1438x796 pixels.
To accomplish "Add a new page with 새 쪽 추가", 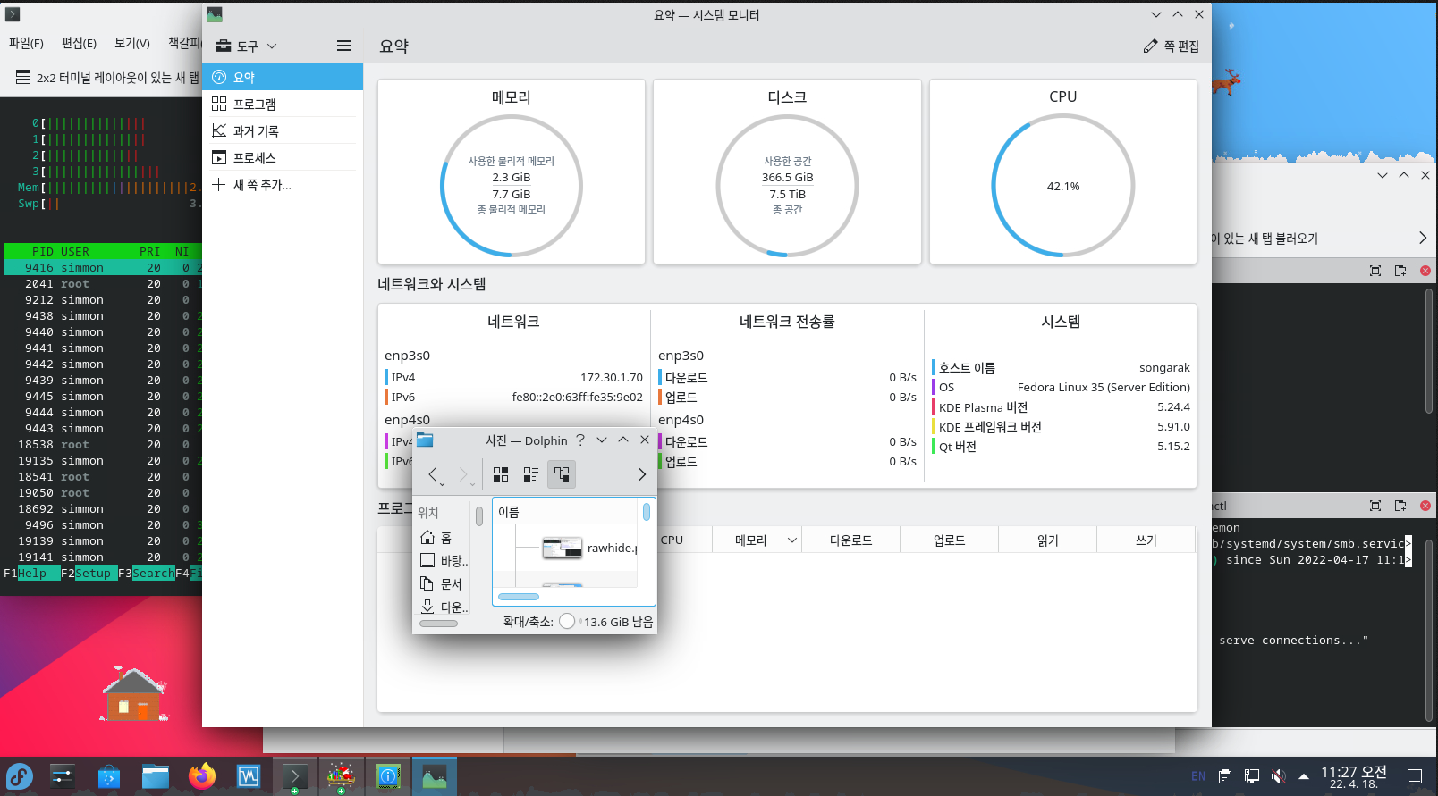I will (x=283, y=184).
